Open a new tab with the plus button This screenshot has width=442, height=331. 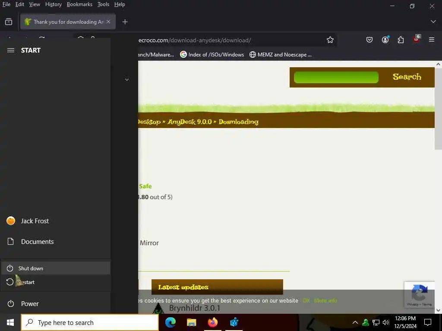coord(125,22)
